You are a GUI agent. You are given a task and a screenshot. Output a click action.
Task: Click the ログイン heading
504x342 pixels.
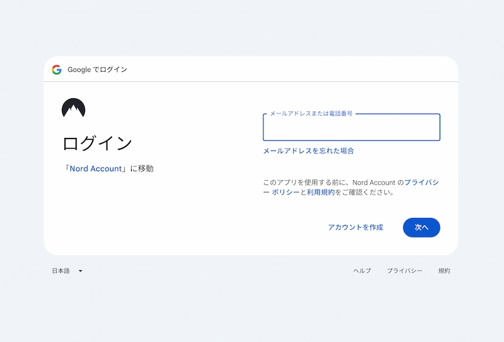click(97, 143)
